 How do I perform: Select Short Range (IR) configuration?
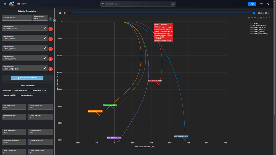(21, 90)
